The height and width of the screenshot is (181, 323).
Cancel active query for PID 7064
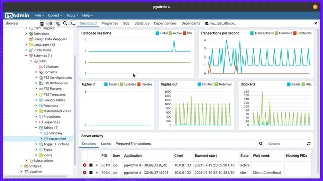point(91,173)
